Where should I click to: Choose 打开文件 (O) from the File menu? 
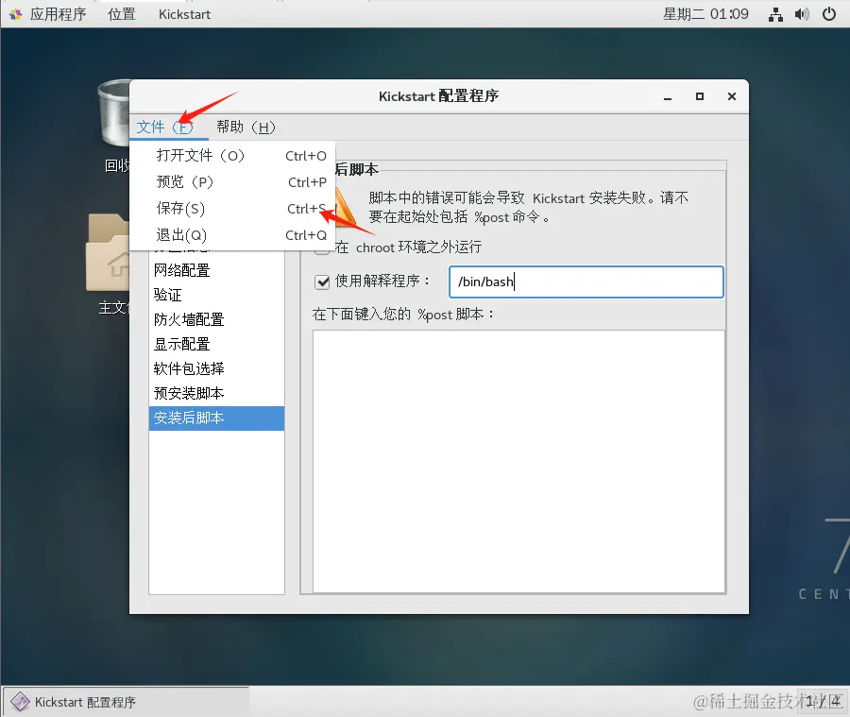coord(232,156)
